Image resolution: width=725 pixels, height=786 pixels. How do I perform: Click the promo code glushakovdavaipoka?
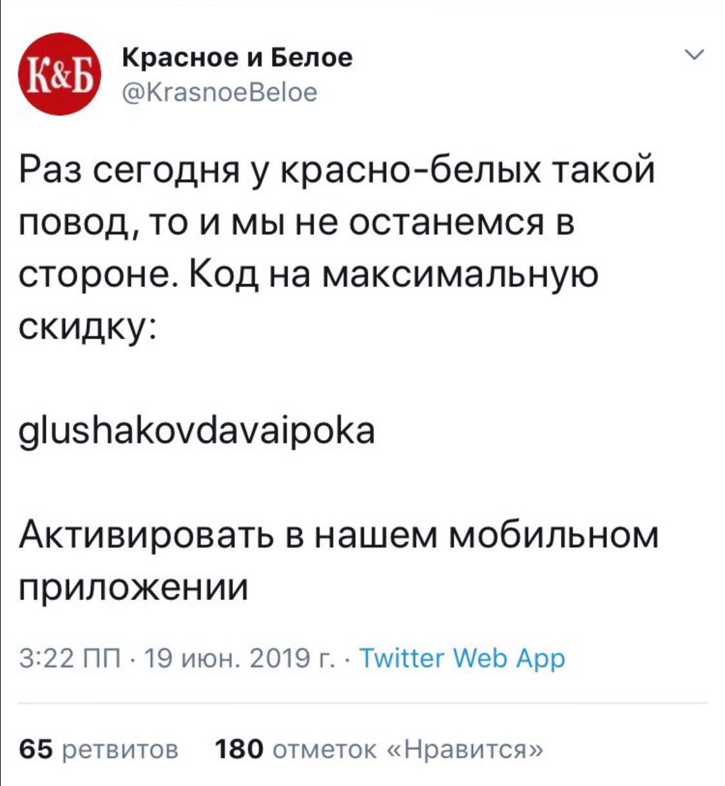[x=197, y=432]
